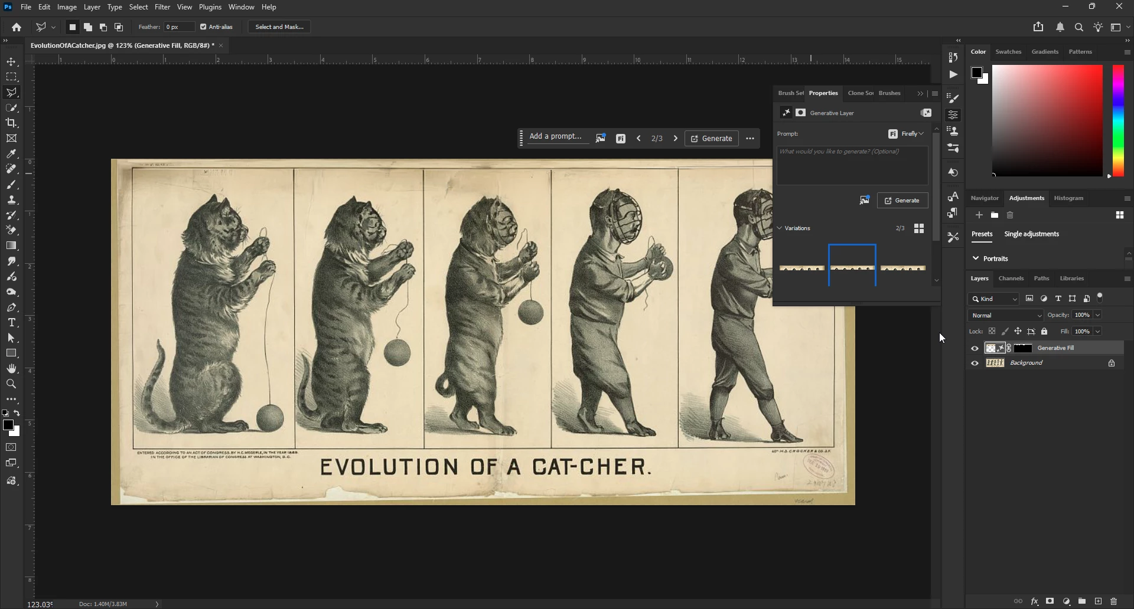The image size is (1134, 609).
Task: Open the Normal blend mode dropdown
Action: tap(1006, 316)
